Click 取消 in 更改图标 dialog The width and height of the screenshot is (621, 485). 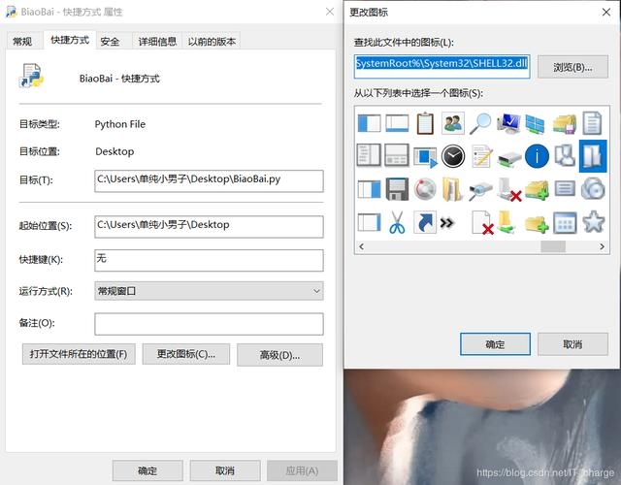coord(572,344)
